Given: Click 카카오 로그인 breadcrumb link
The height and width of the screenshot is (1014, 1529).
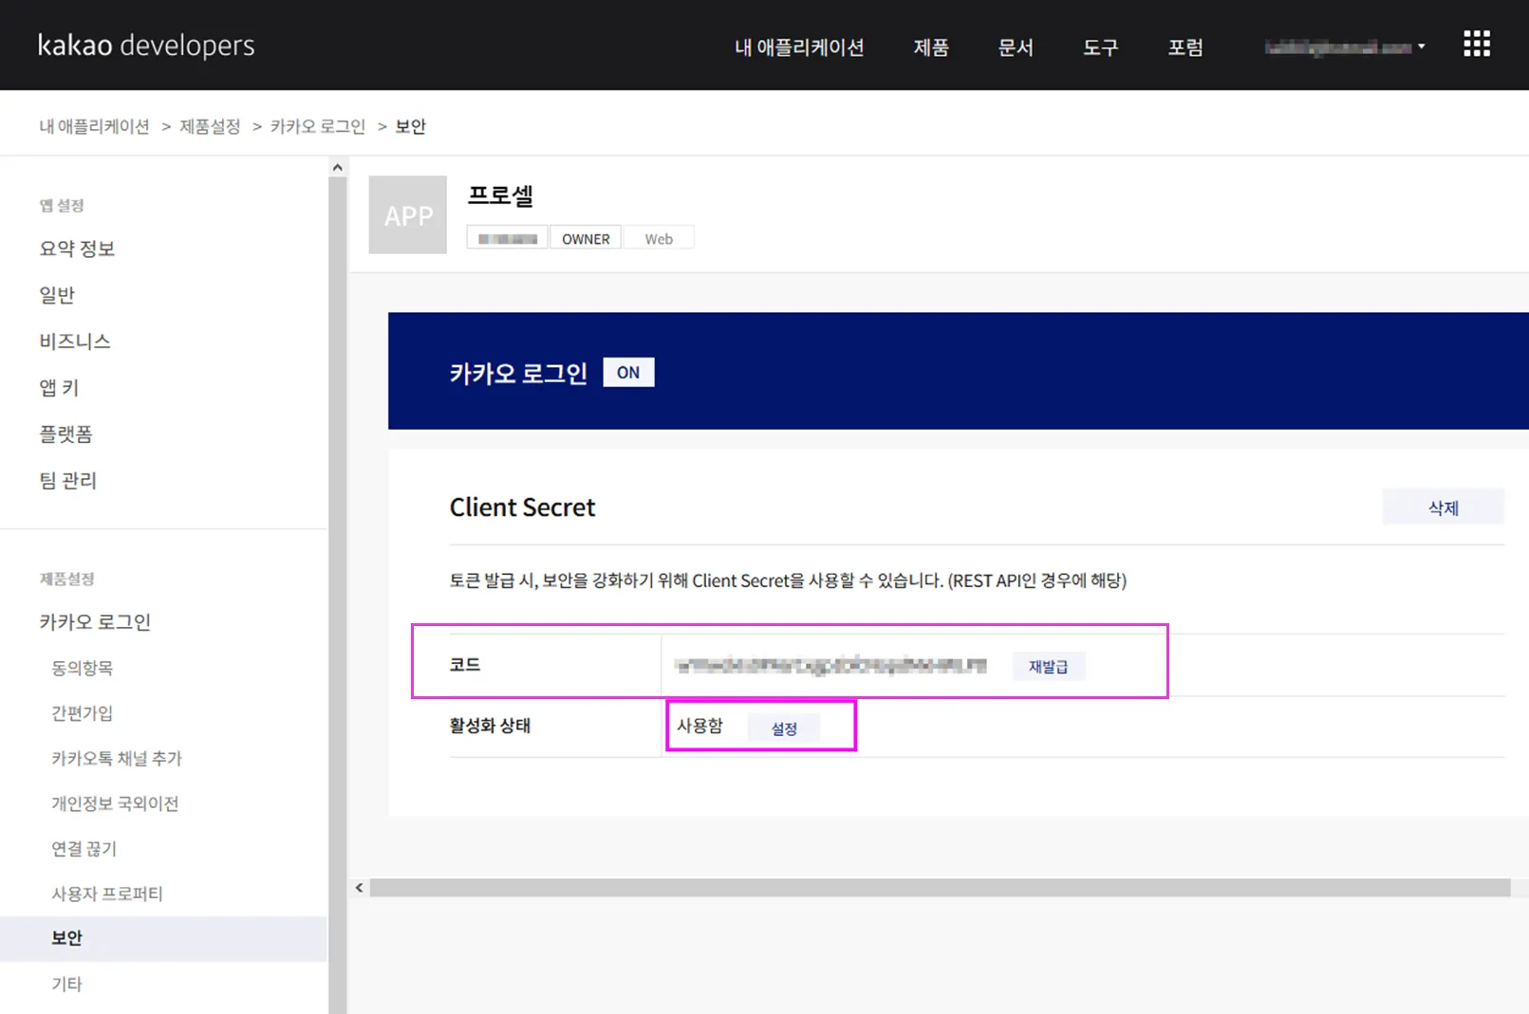Looking at the screenshot, I should 317,126.
